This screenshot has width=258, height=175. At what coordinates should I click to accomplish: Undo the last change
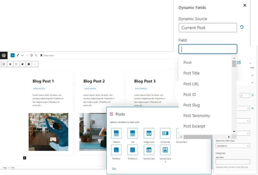click(x=22, y=56)
